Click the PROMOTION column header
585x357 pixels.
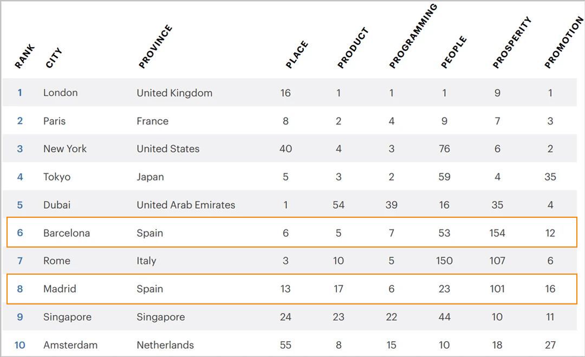(x=564, y=43)
